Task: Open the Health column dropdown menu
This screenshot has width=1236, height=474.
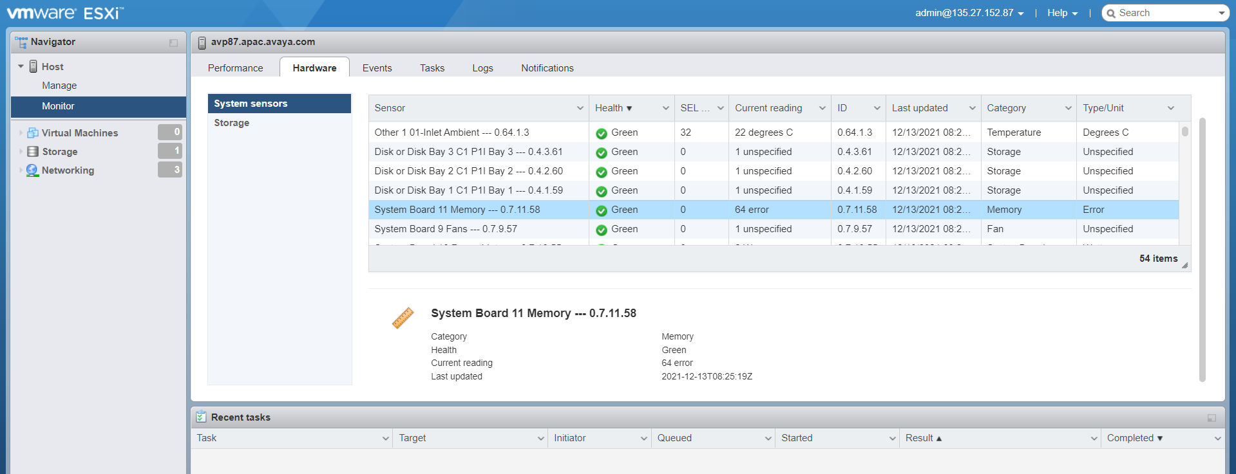Action: coord(665,108)
